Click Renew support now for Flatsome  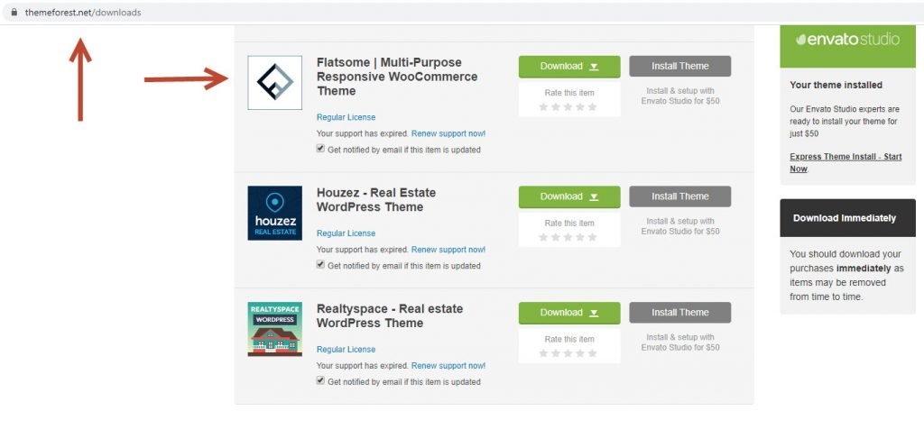[448, 133]
